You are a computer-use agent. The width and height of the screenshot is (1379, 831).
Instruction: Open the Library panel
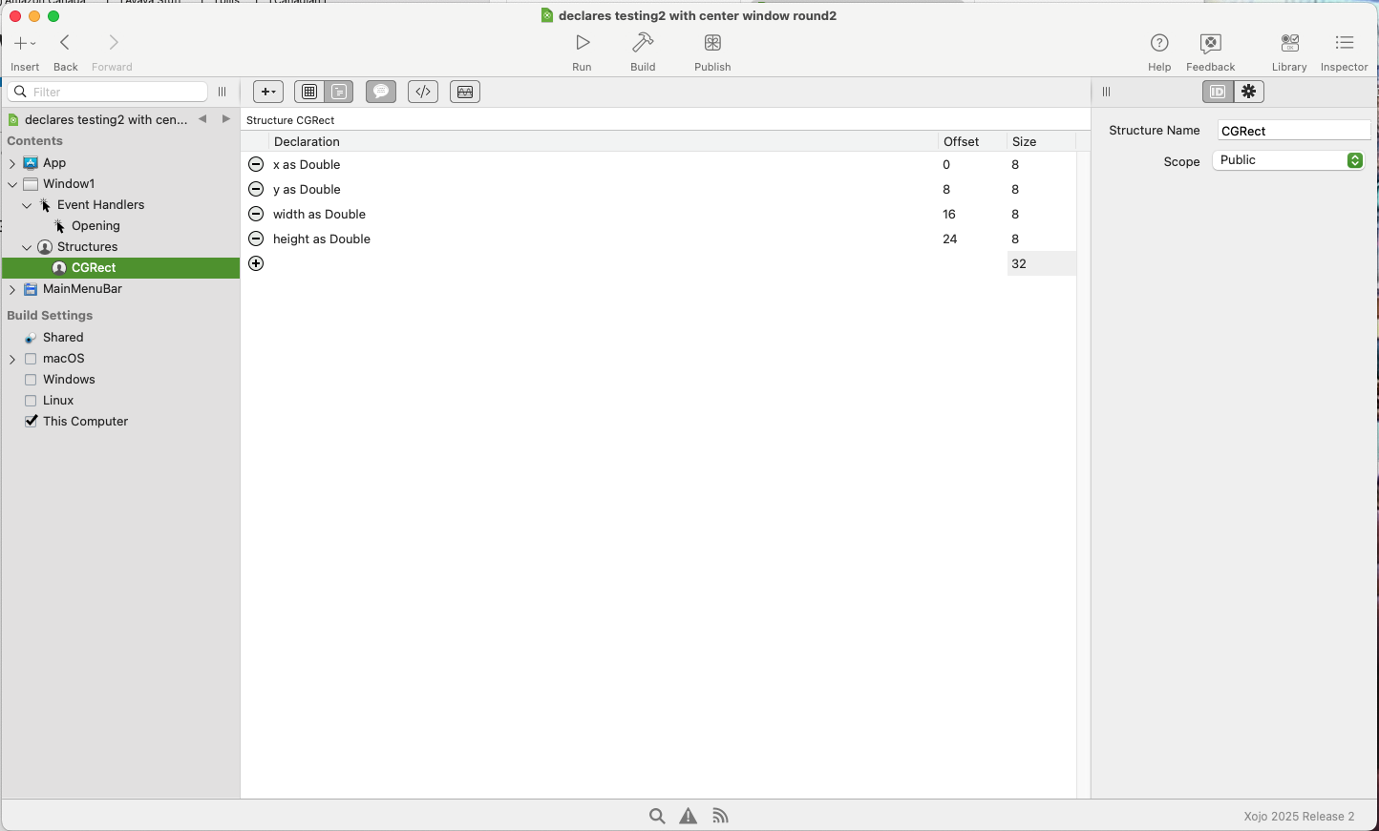(x=1288, y=44)
